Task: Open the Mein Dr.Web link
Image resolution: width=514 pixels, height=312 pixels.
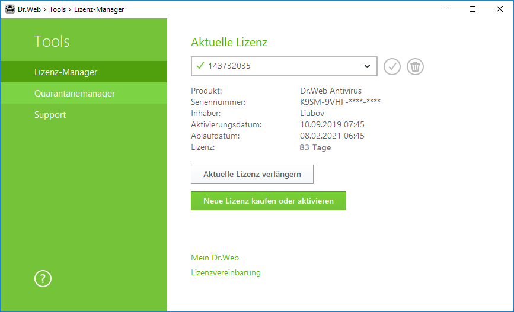Action: click(215, 258)
